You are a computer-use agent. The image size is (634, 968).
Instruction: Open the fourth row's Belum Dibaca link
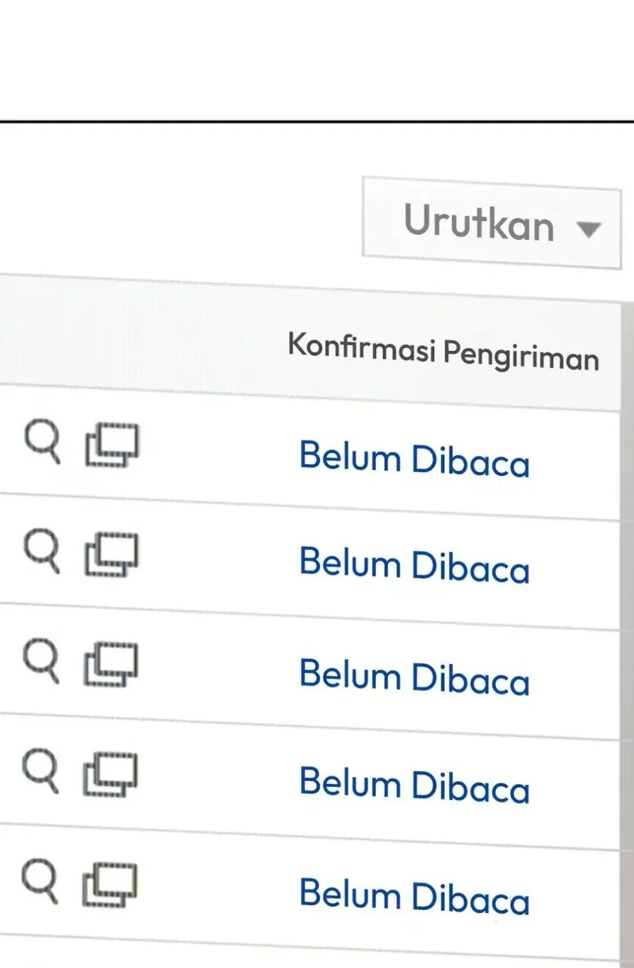click(x=414, y=785)
